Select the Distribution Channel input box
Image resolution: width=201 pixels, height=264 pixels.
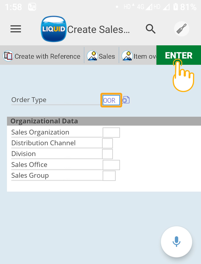tap(107, 143)
